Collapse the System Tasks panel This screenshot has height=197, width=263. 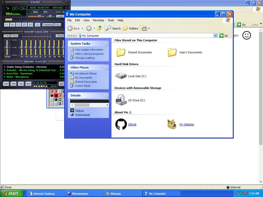click(106, 44)
